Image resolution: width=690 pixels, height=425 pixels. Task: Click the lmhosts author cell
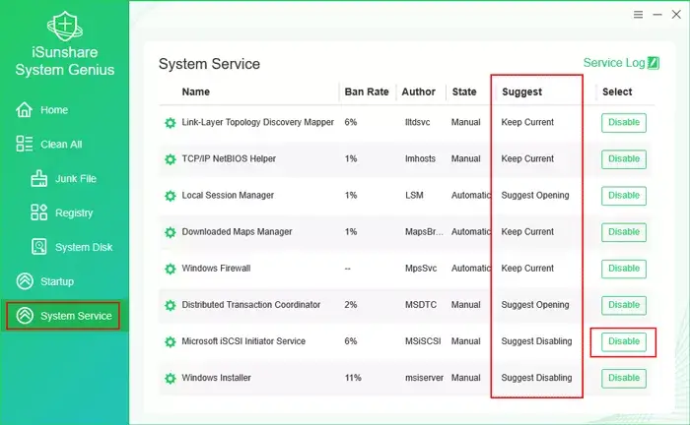420,158
